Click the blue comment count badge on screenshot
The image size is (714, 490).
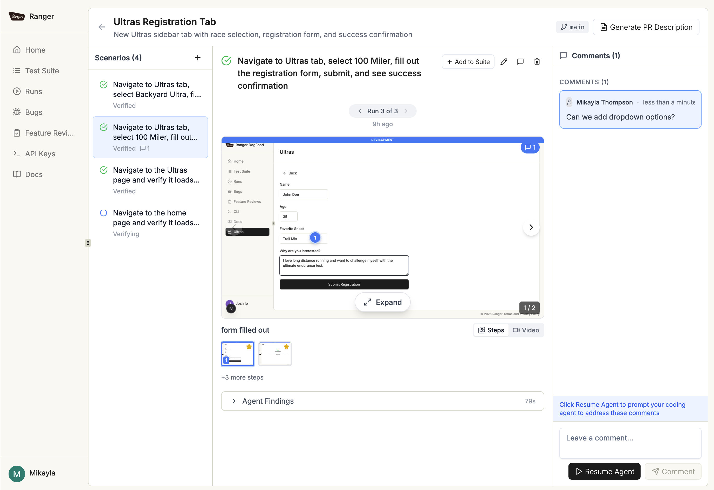coord(530,147)
